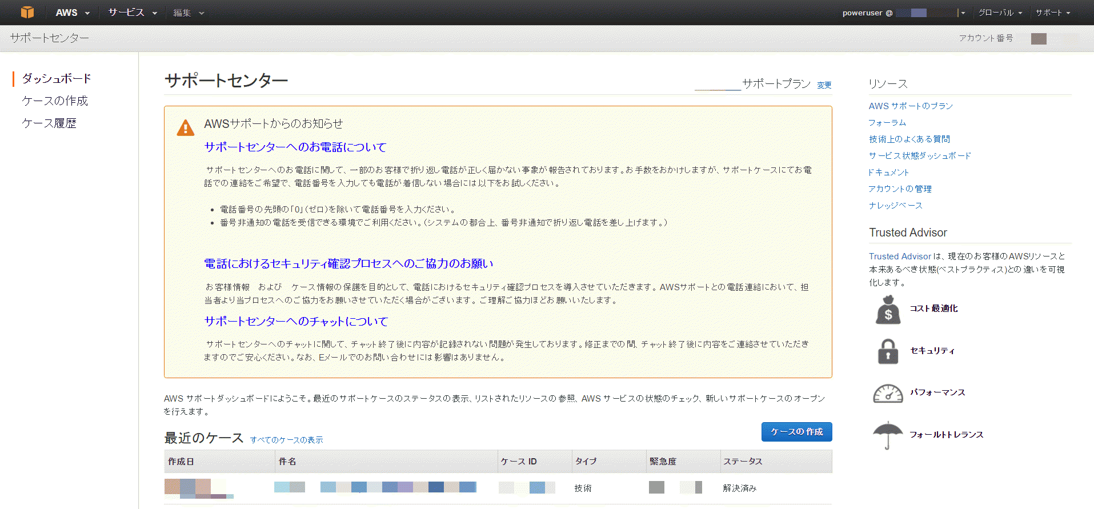Click the warning triangle icon in notice box
This screenshot has height=509, width=1094.
coord(185,127)
